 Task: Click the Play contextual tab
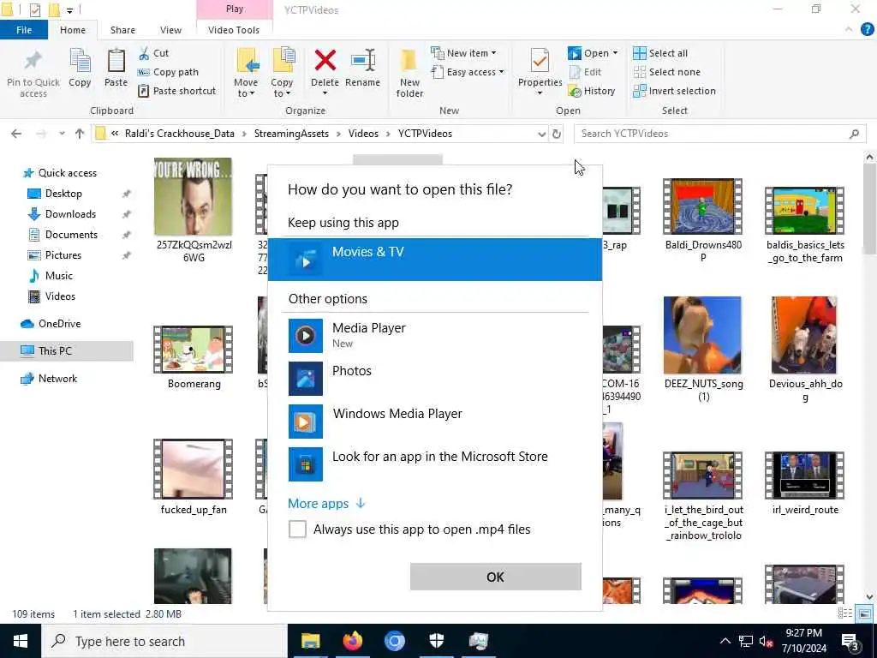(235, 9)
